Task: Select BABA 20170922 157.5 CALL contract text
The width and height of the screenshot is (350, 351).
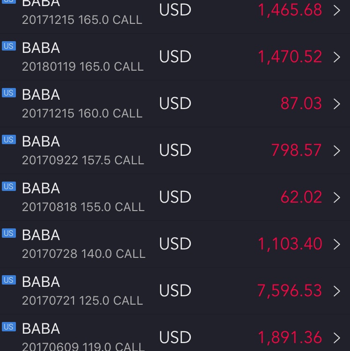Action: tap(83, 160)
